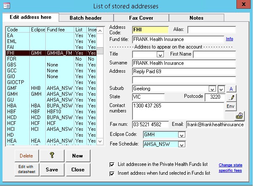This screenshot has width=254, height=186.
Task: Select the GCC row in the list
Action: pos(51,71)
